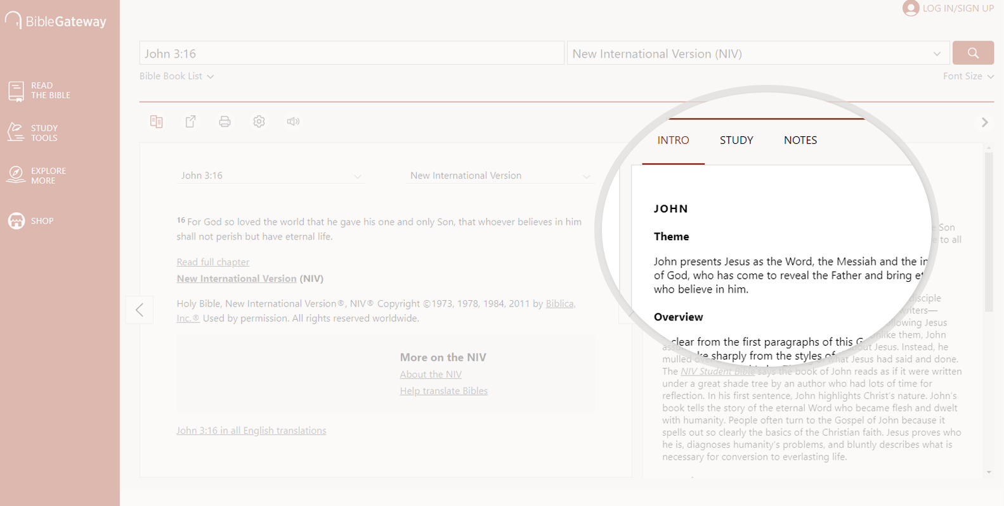The width and height of the screenshot is (1004, 506).
Task: Click the search magnifier button
Action: [973, 53]
